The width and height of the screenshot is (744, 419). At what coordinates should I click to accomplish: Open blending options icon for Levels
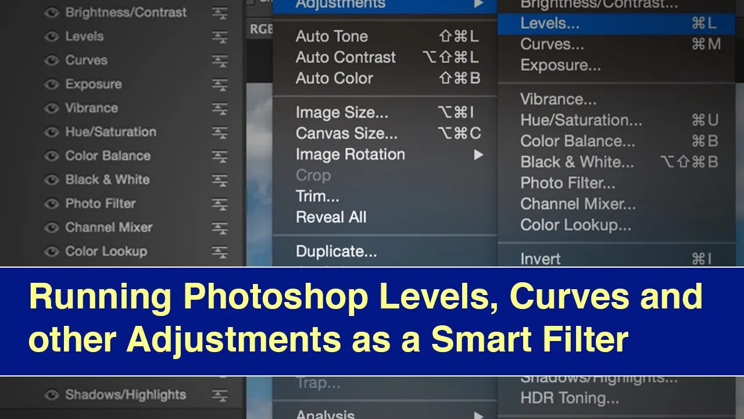[x=220, y=37]
